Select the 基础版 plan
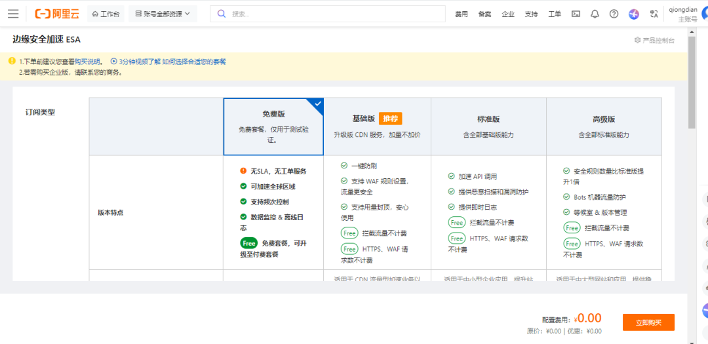Image resolution: width=708 pixels, height=344 pixels. point(377,126)
